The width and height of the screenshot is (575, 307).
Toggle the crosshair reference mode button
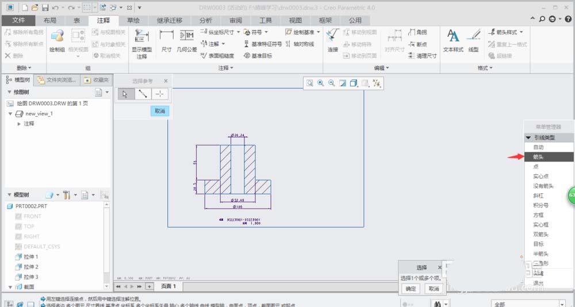pos(160,94)
